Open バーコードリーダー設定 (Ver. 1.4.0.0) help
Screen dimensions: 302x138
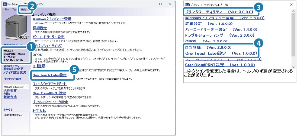click(x=221, y=29)
